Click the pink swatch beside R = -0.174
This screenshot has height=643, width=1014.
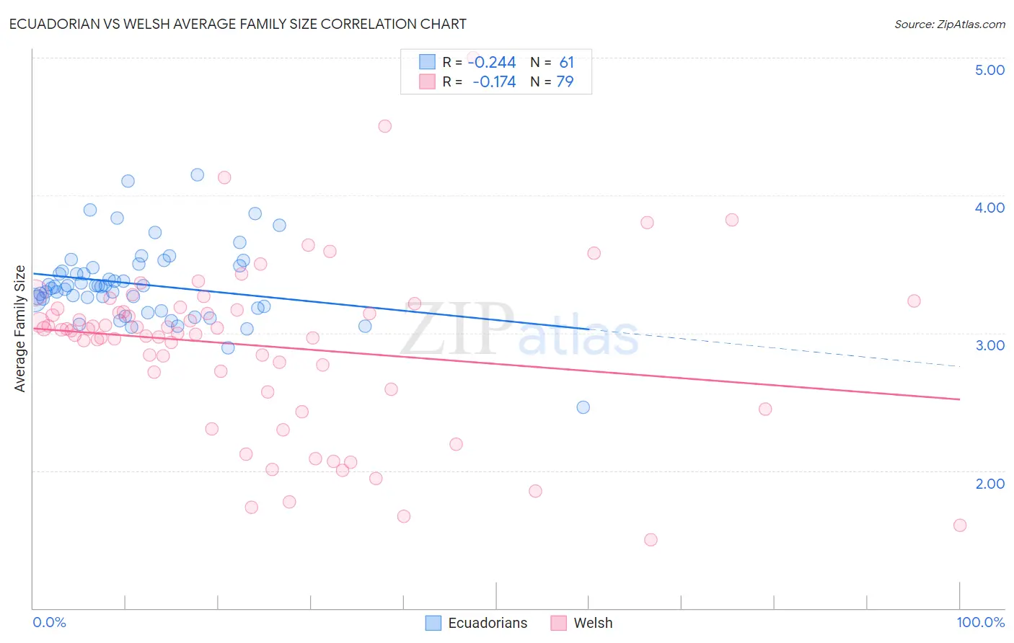(427, 81)
